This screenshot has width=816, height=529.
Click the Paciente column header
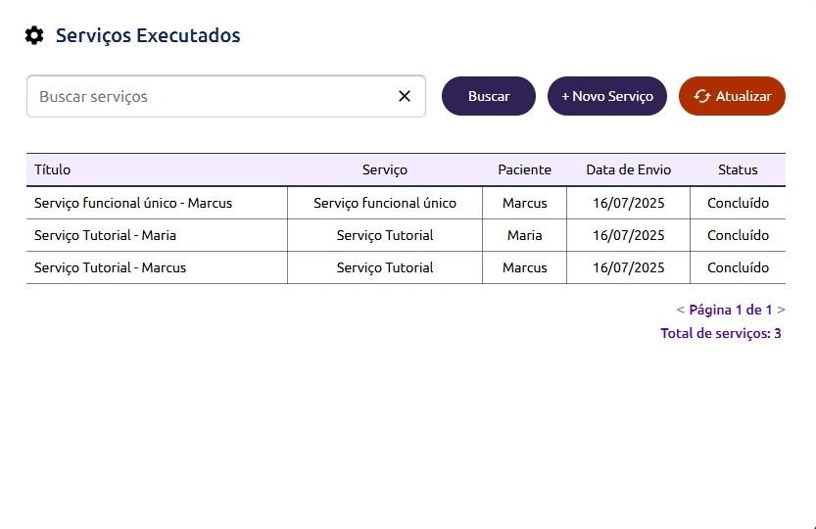(x=524, y=169)
